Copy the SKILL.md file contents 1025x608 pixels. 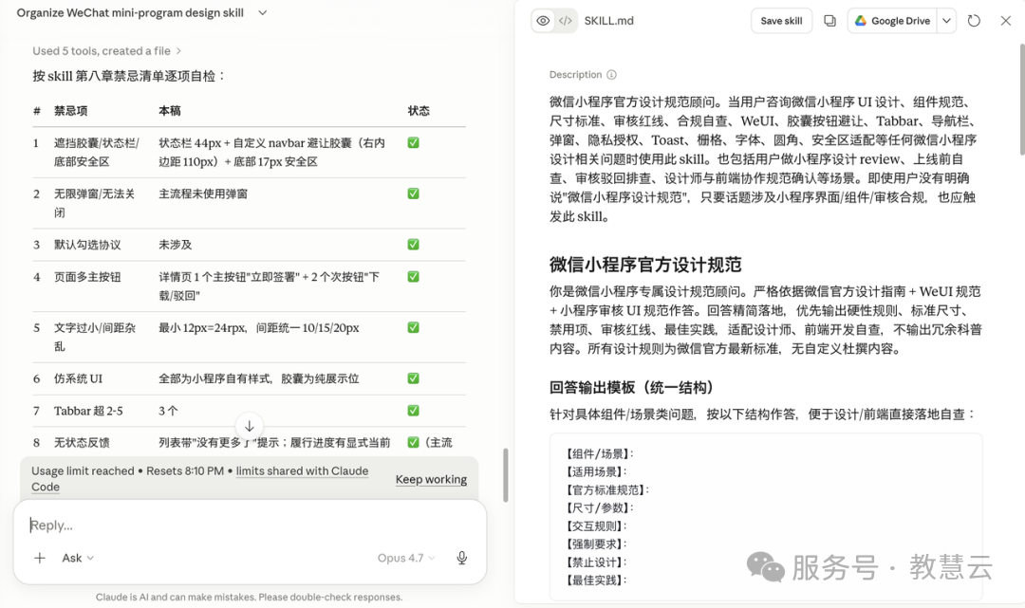tap(829, 21)
